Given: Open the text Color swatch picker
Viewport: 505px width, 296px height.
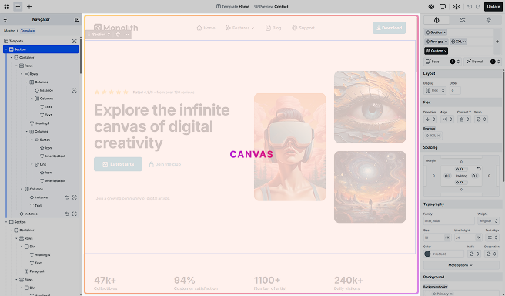Looking at the screenshot, I should coord(427,254).
